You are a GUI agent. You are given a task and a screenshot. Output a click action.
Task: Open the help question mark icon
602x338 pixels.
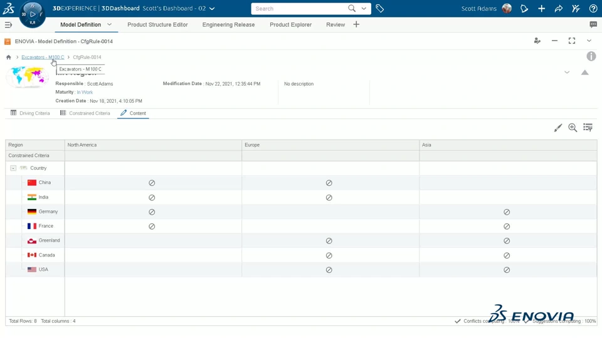[593, 9]
